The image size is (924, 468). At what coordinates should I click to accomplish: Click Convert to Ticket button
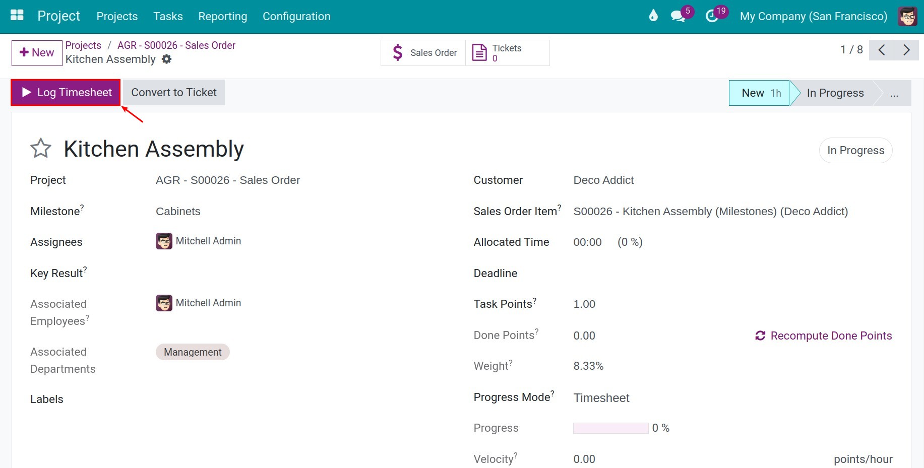point(174,93)
